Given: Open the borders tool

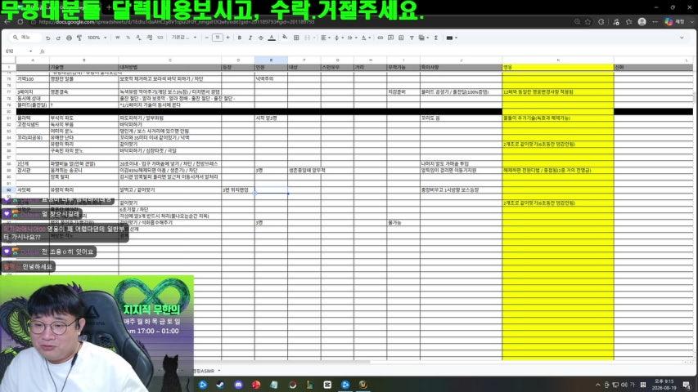Looking at the screenshot, I should tap(296, 38).
